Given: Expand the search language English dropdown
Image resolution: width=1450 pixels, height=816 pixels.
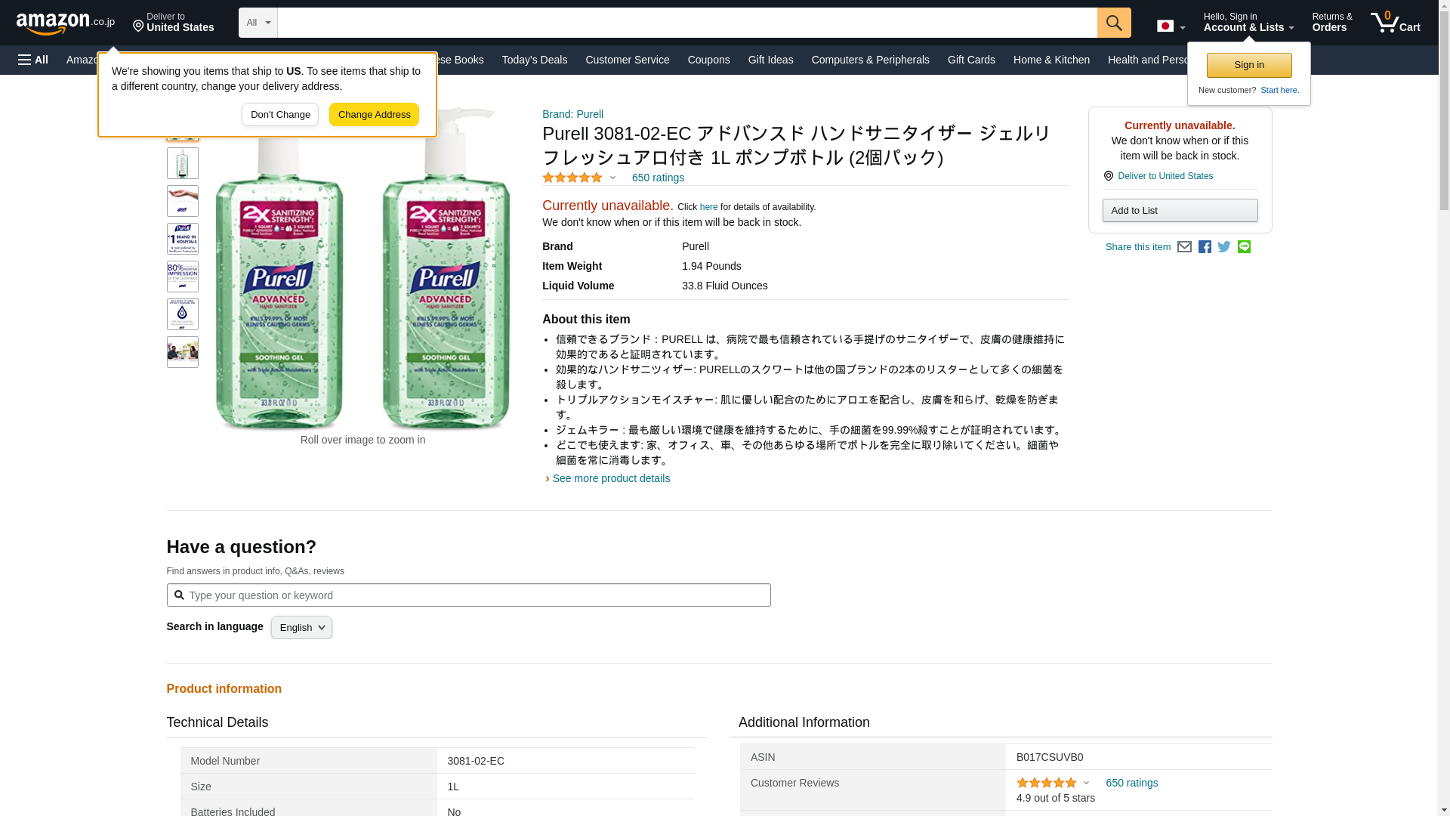Looking at the screenshot, I should tap(301, 628).
